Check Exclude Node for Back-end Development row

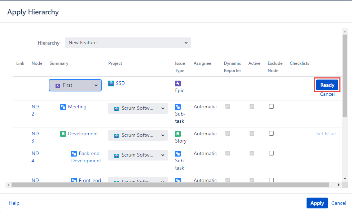coord(271,153)
